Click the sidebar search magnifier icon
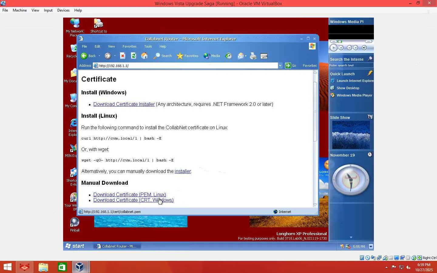 click(x=370, y=59)
